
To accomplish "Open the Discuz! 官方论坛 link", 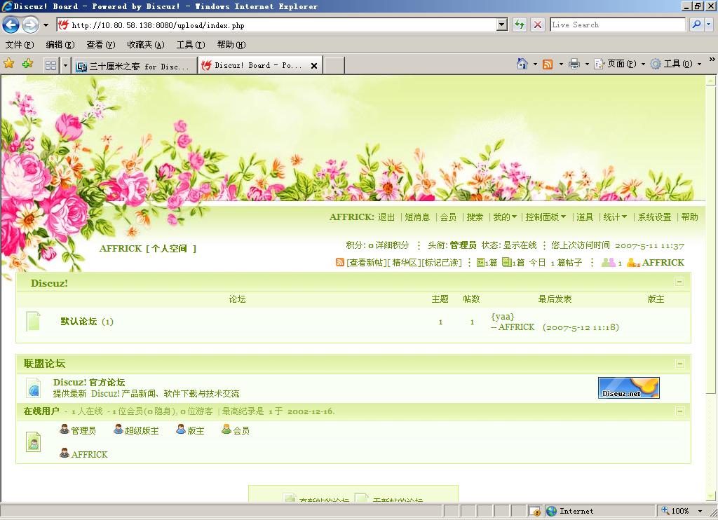I will [89, 382].
